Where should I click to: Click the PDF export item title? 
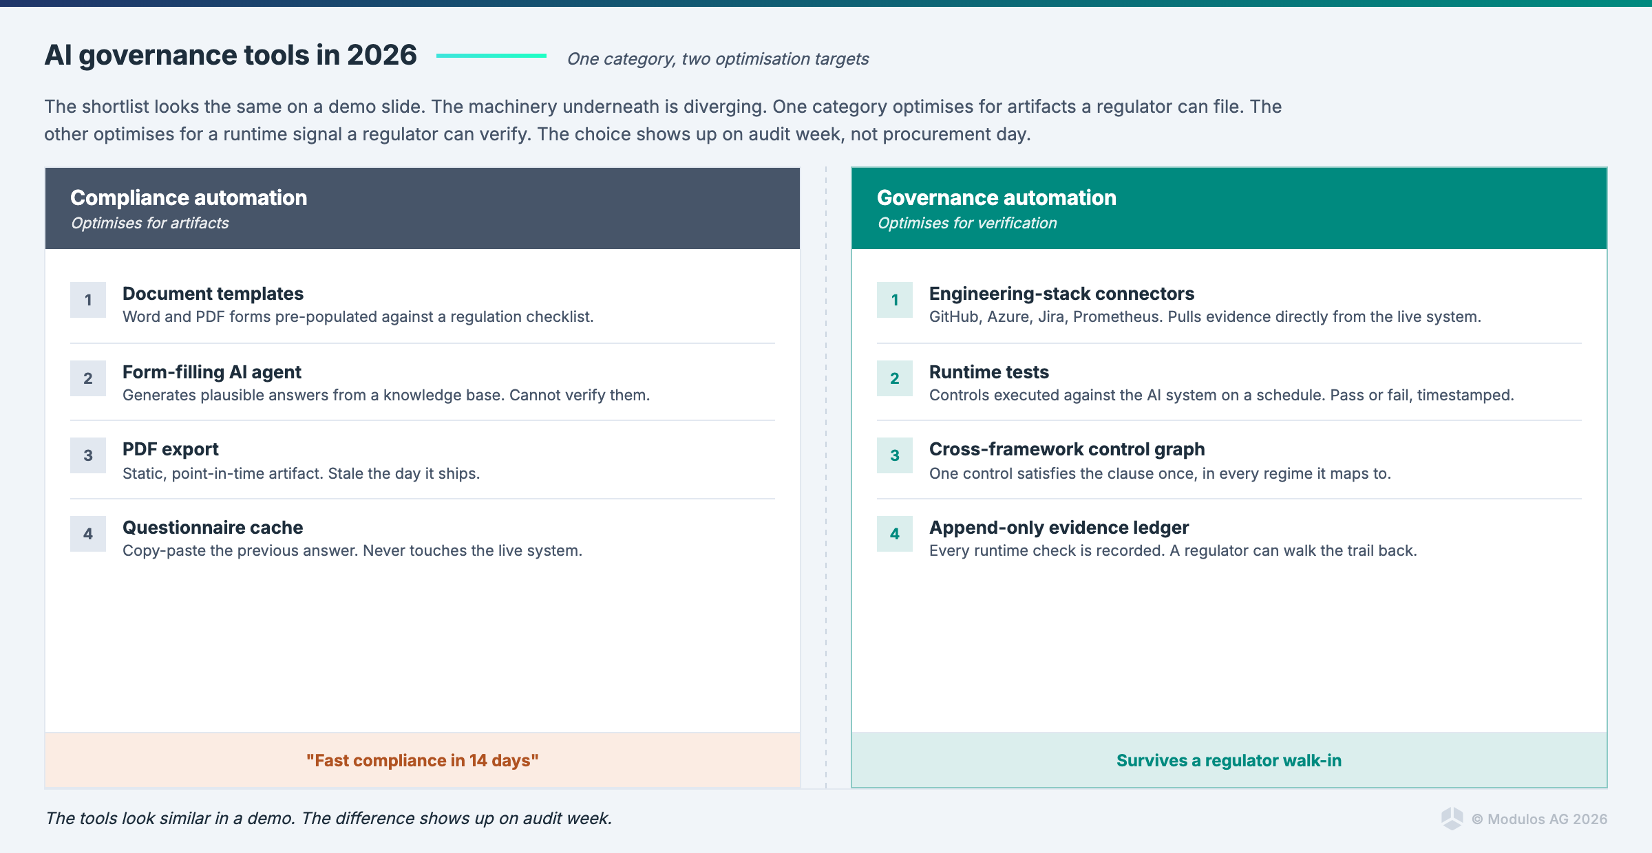(171, 449)
